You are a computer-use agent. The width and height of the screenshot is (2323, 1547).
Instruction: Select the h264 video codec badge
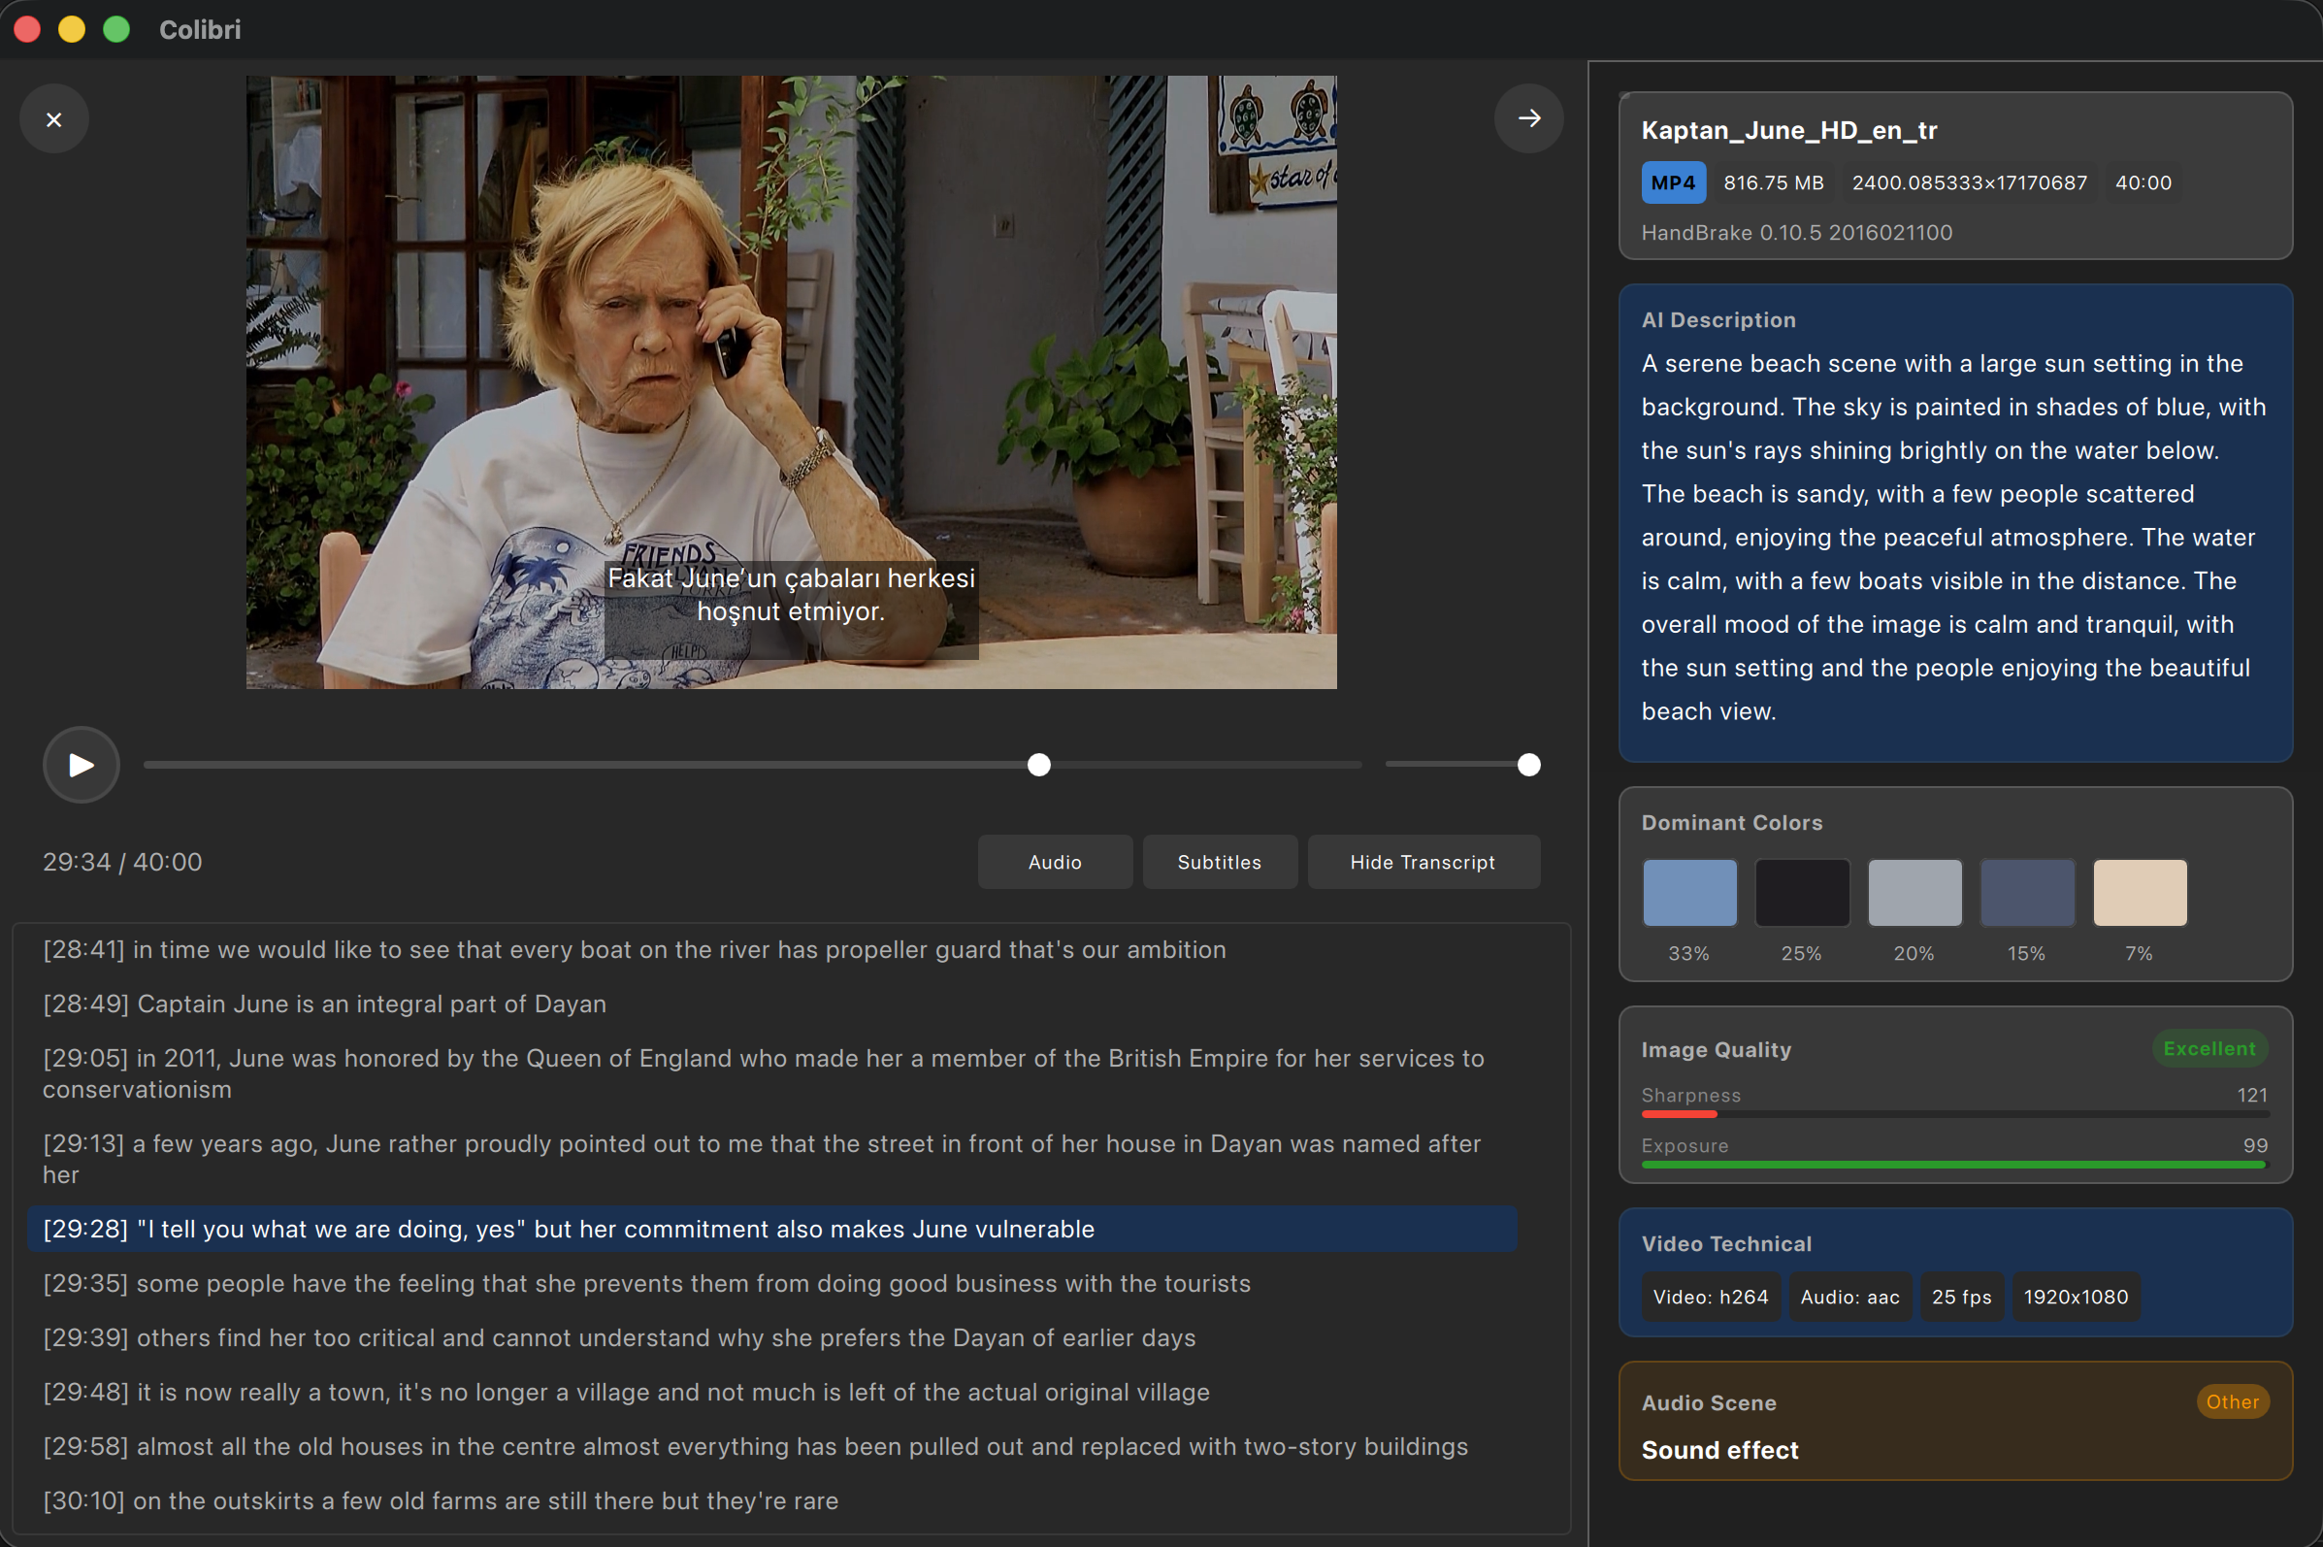click(x=1711, y=1297)
